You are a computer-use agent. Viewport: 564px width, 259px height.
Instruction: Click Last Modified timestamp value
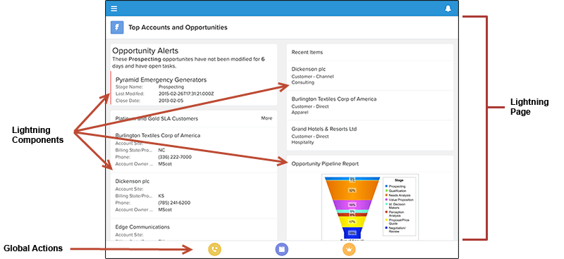coord(186,94)
